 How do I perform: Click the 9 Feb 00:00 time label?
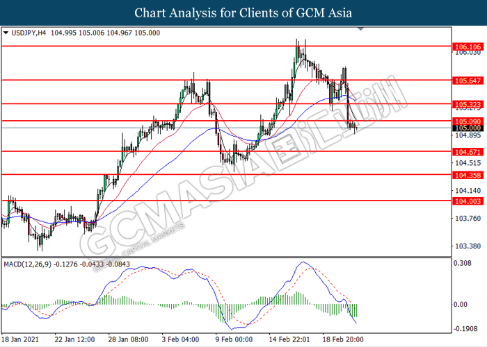click(234, 339)
